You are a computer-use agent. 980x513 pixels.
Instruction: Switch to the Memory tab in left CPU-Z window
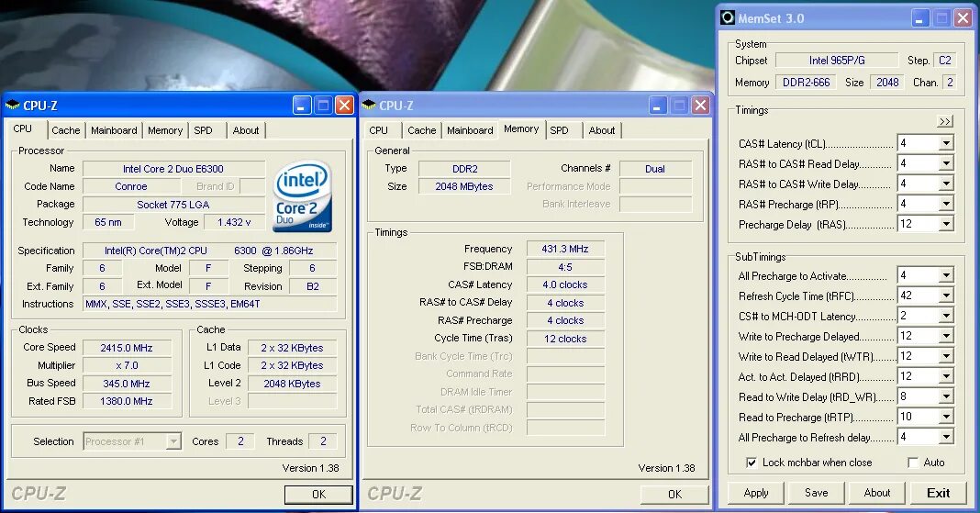165,130
